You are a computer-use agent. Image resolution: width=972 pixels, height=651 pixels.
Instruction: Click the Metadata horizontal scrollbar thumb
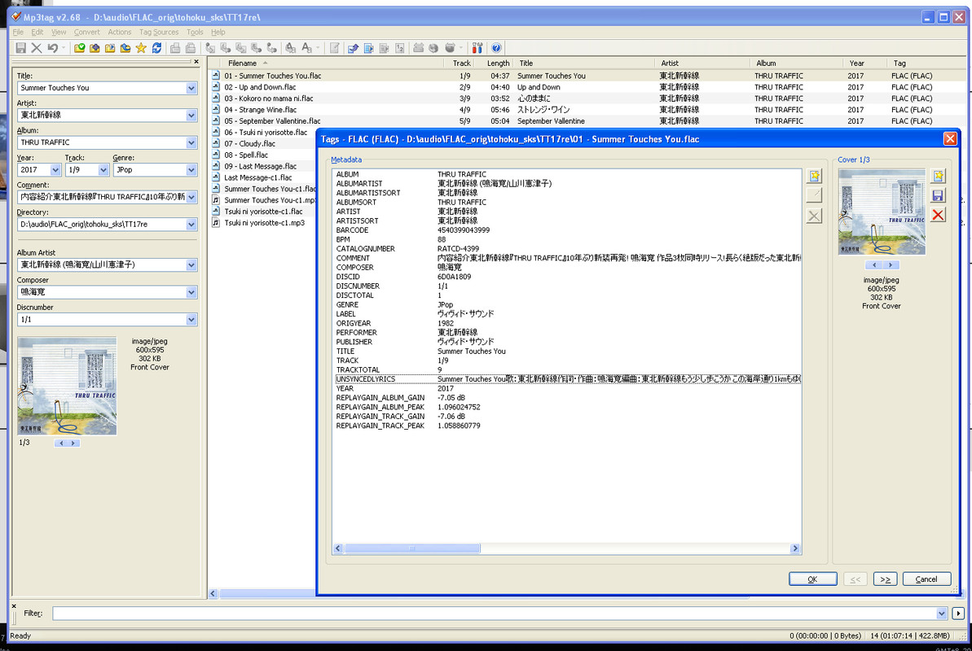pos(412,548)
